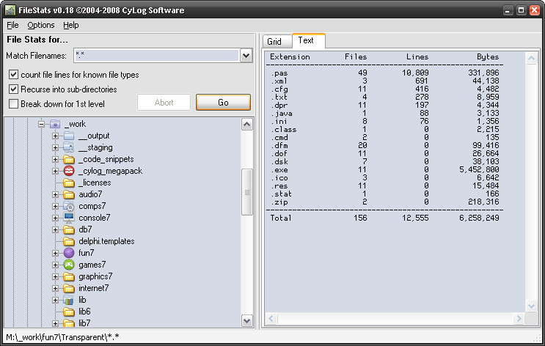Select the internet7 folder label
This screenshot has width=545, height=346.
[x=93, y=288]
